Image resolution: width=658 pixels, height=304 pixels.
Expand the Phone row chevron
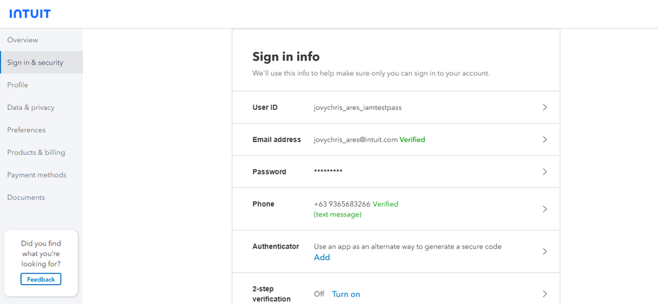[545, 209]
